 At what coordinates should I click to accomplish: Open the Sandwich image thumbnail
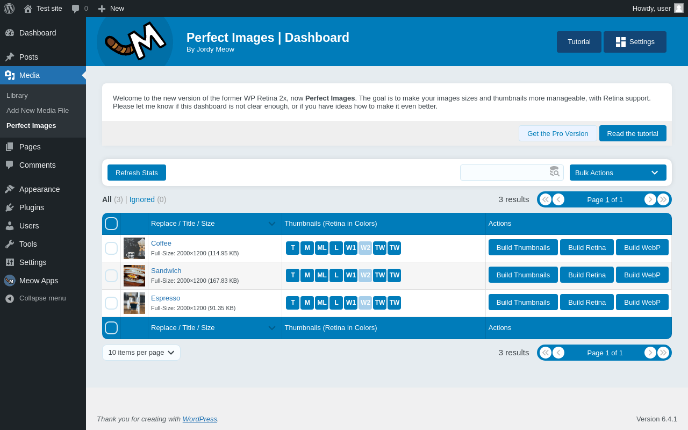click(x=134, y=276)
